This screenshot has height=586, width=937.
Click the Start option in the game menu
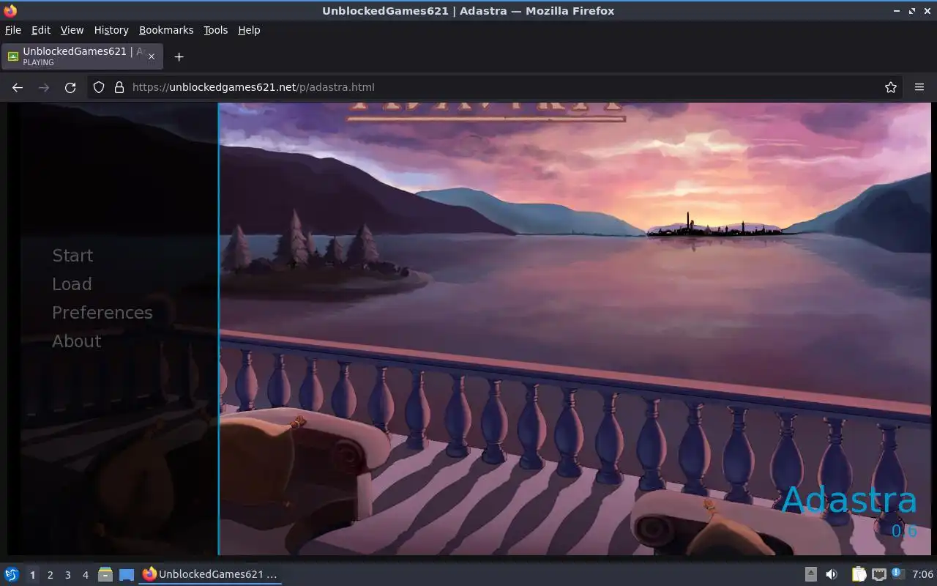tap(72, 256)
